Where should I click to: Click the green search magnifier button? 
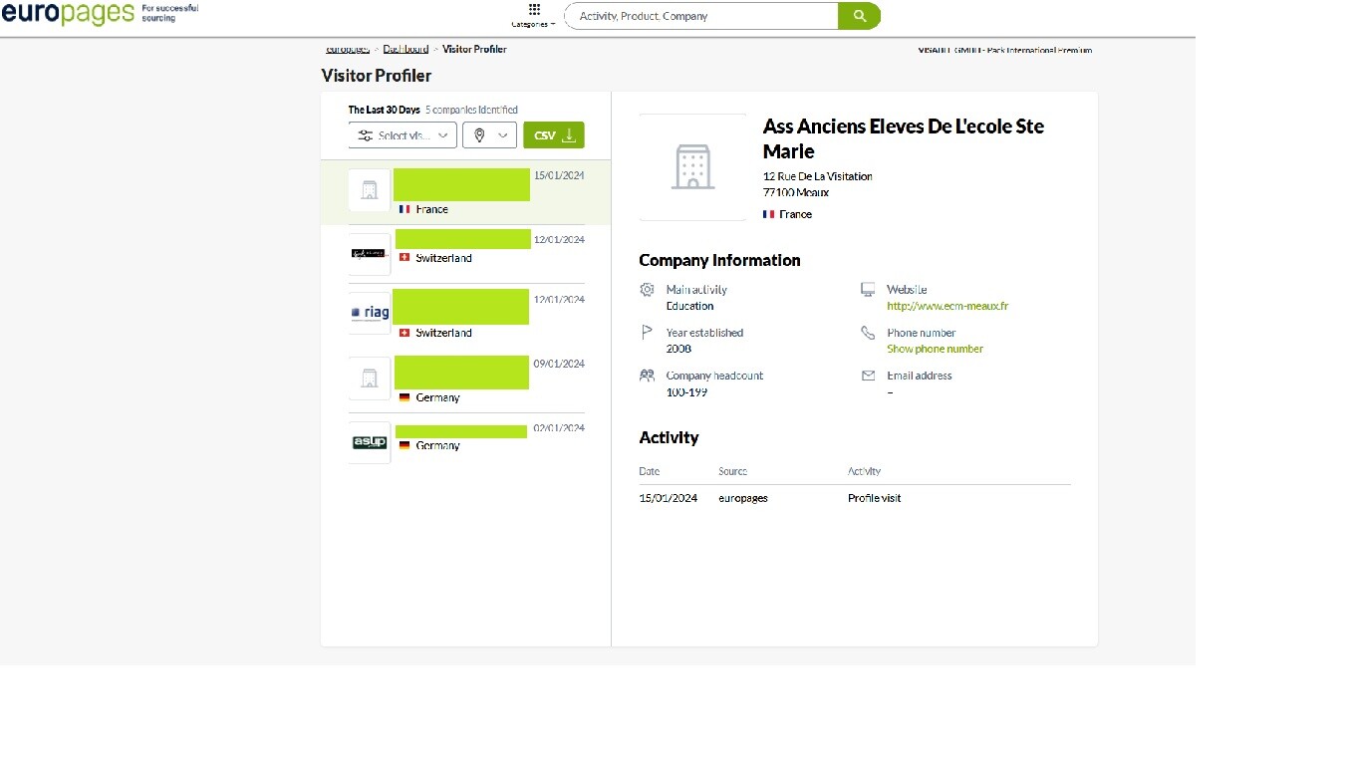[x=859, y=16]
